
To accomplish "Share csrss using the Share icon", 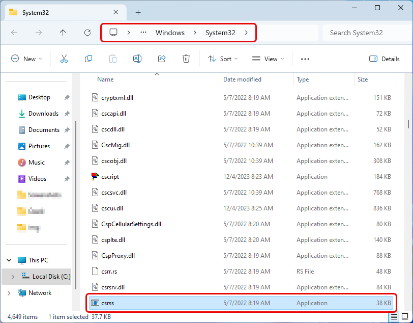I will tap(161, 59).
